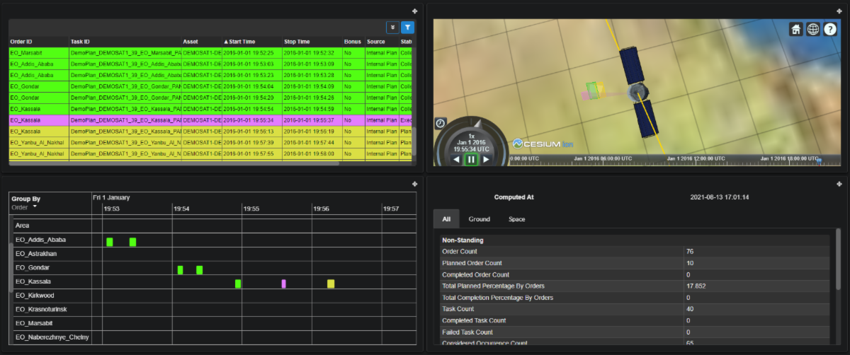
Task: Pause the animation playback
Action: pyautogui.click(x=471, y=160)
